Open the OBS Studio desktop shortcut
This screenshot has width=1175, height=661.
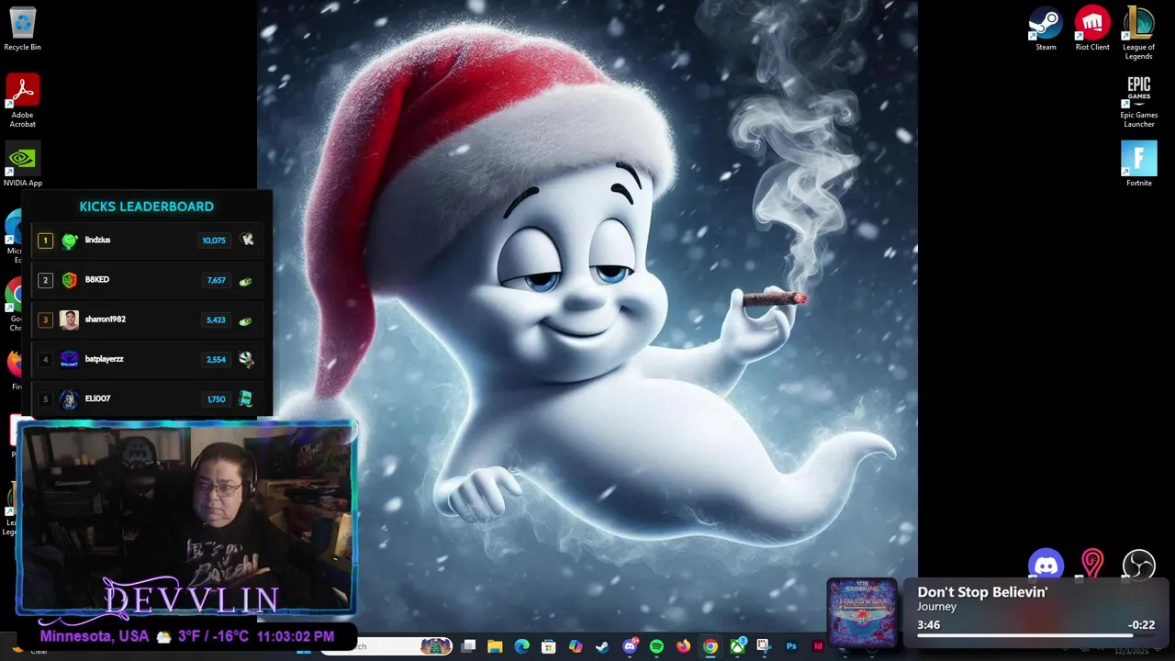1138,565
